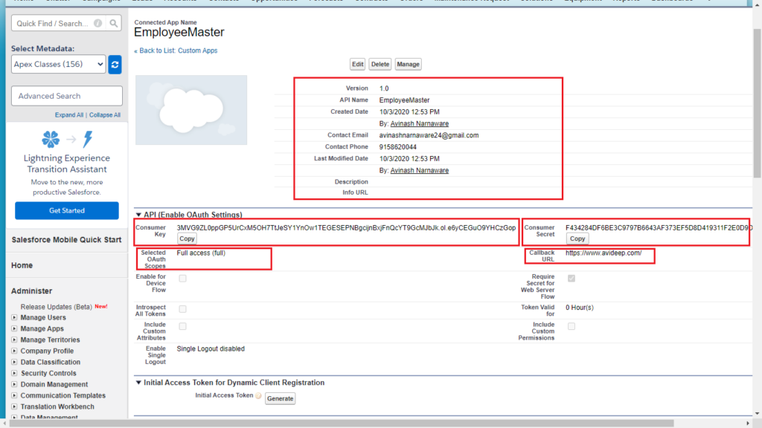
Task: Expand the Manage Users tree node
Action: pyautogui.click(x=14, y=317)
